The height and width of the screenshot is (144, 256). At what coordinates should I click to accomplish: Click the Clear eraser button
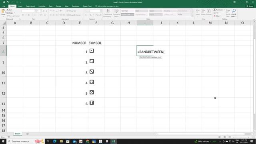click(217, 16)
